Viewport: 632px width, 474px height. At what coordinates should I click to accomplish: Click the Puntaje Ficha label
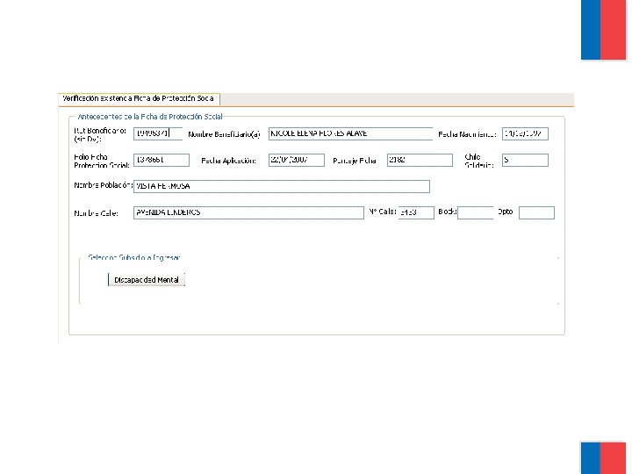(x=355, y=161)
